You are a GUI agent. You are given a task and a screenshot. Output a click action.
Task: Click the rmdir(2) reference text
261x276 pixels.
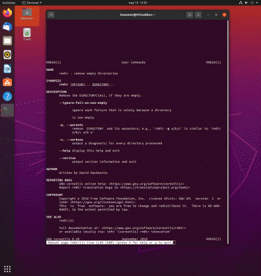(67, 220)
